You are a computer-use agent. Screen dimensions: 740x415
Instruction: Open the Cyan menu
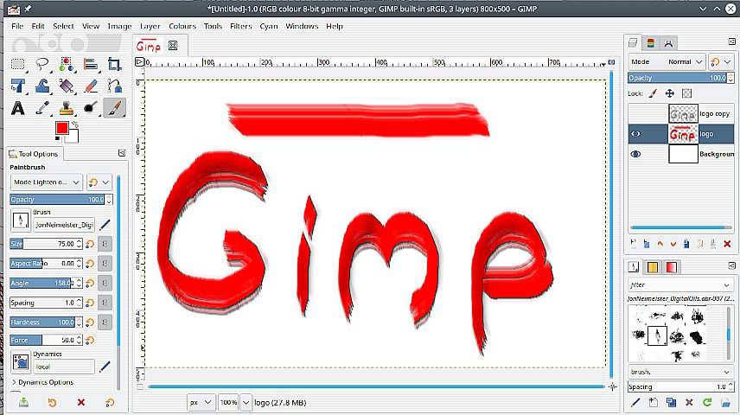[x=269, y=27]
